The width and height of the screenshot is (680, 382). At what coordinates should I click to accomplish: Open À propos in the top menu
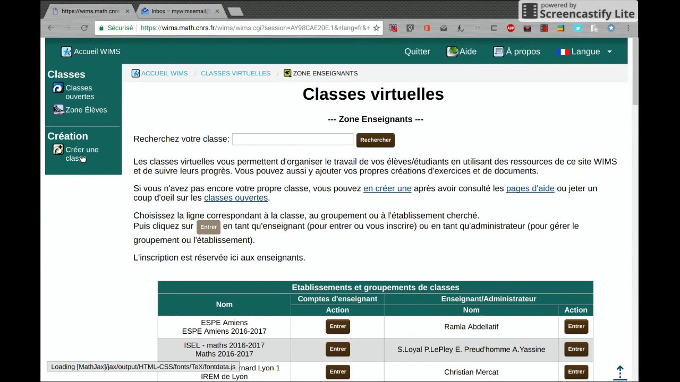pos(523,51)
